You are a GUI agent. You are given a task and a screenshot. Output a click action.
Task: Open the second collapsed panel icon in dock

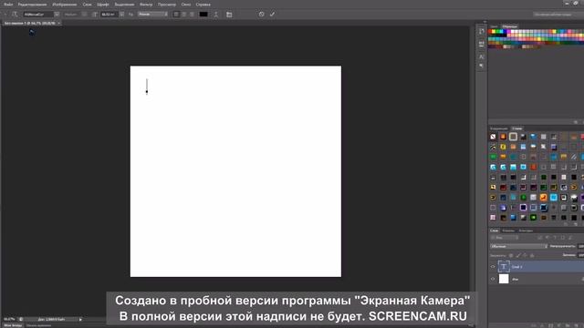tap(482, 44)
